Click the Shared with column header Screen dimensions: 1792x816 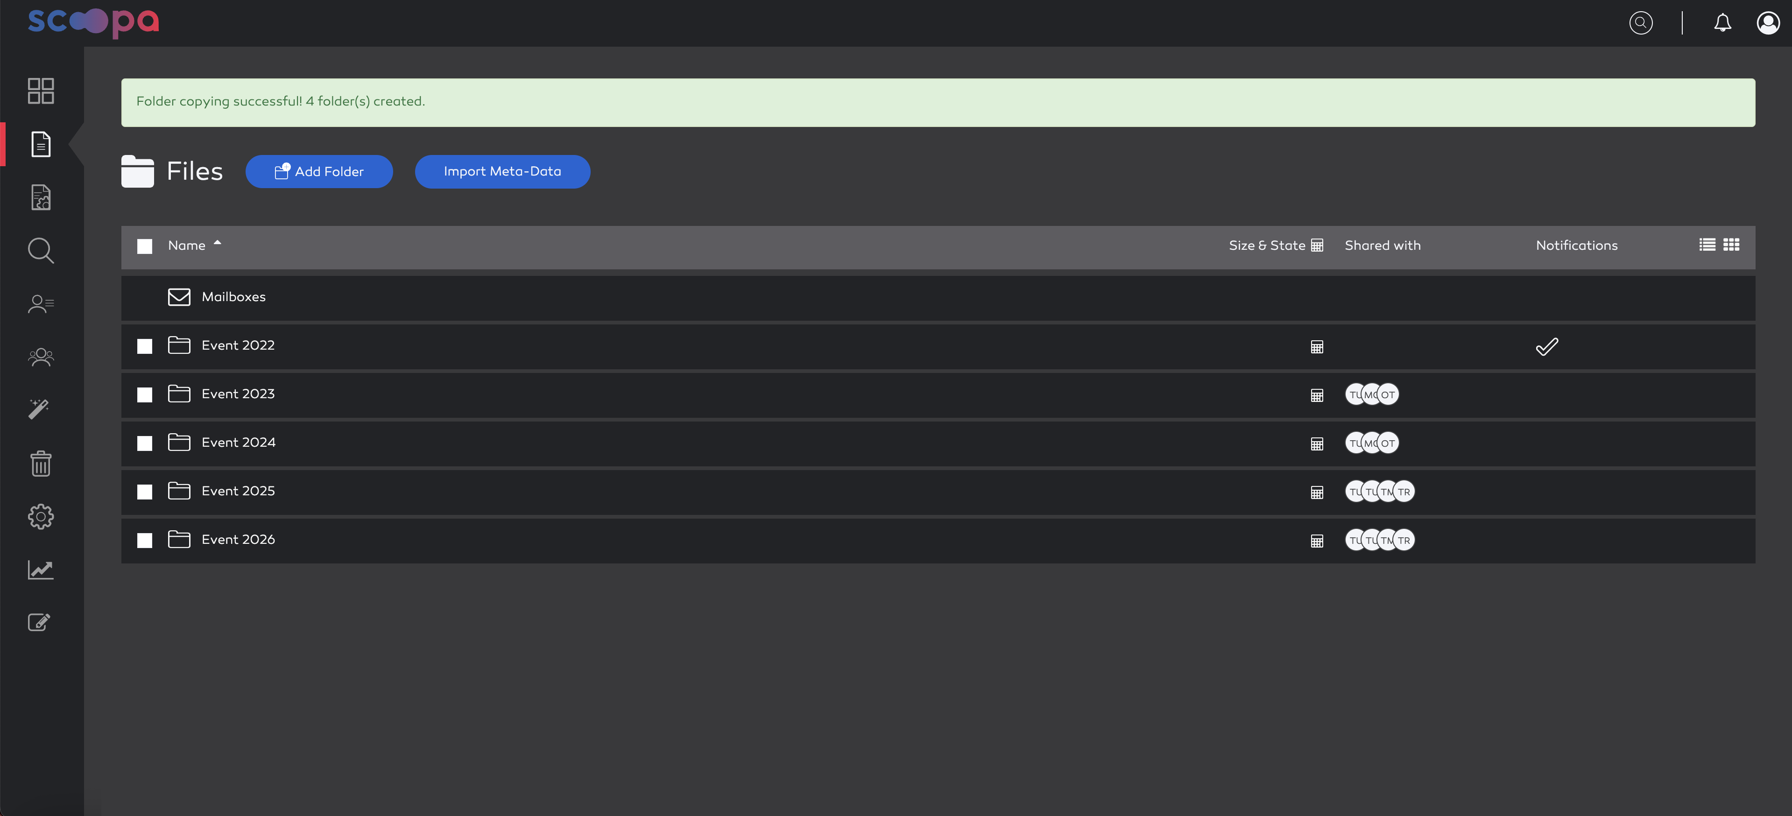[1383, 246]
